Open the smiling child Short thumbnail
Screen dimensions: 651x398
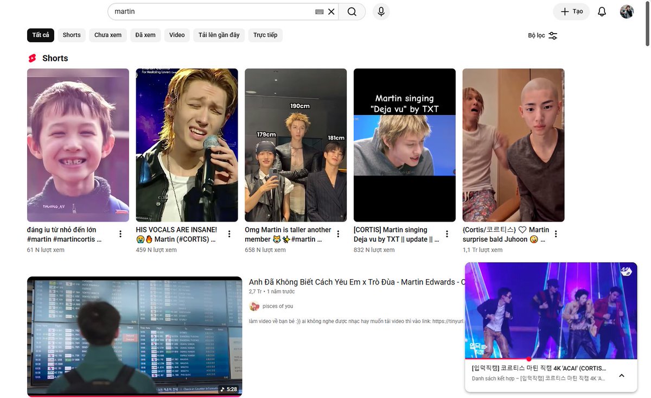tap(78, 145)
